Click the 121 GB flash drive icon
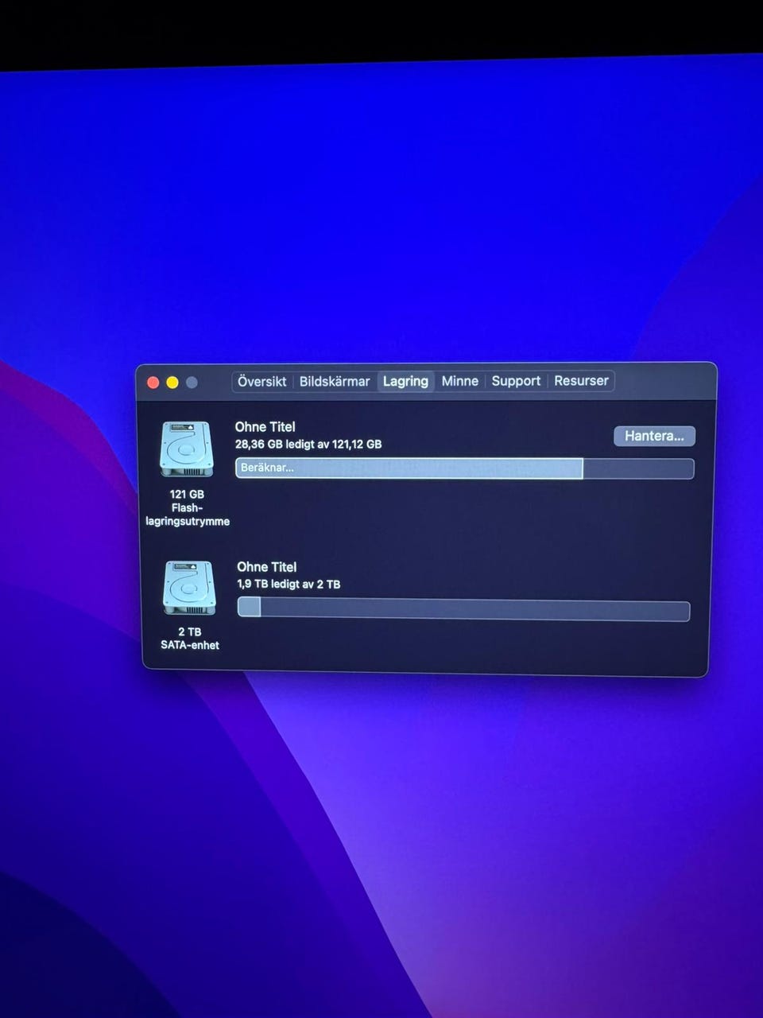Image resolution: width=763 pixels, height=1018 pixels. tap(187, 449)
